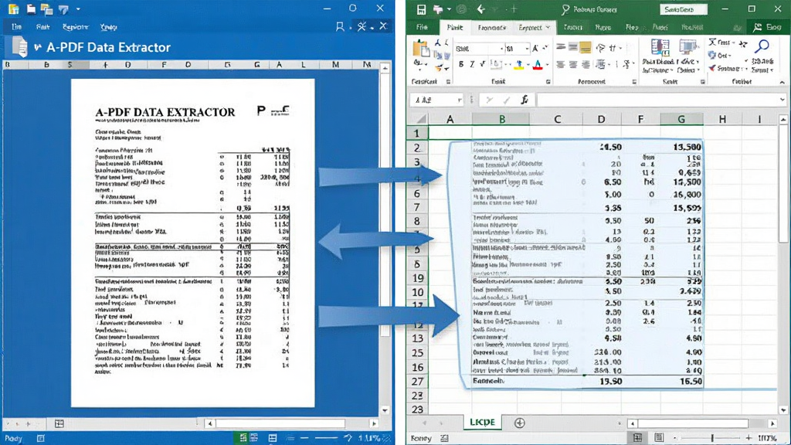Open the font color dropdown arrow
The image size is (791, 445).
coord(546,65)
